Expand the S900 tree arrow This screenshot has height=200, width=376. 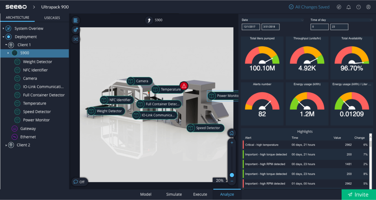point(8,53)
